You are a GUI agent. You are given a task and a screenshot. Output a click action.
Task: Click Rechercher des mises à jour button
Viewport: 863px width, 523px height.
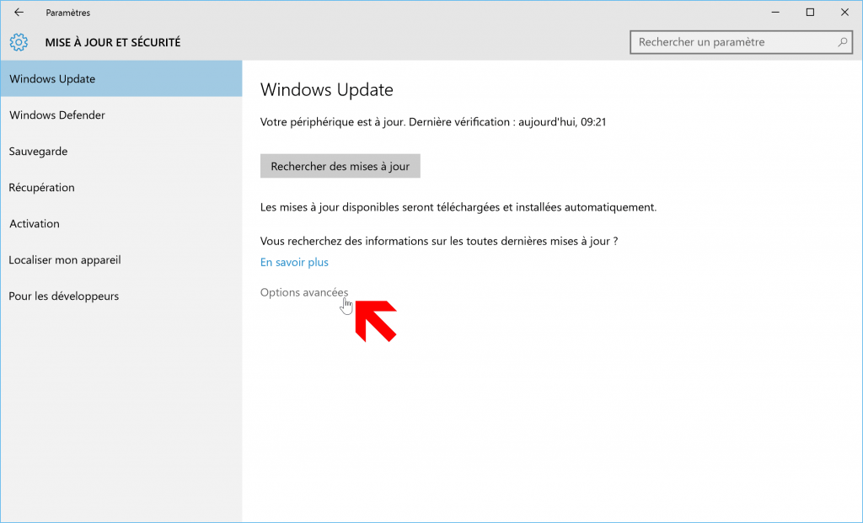coord(340,166)
